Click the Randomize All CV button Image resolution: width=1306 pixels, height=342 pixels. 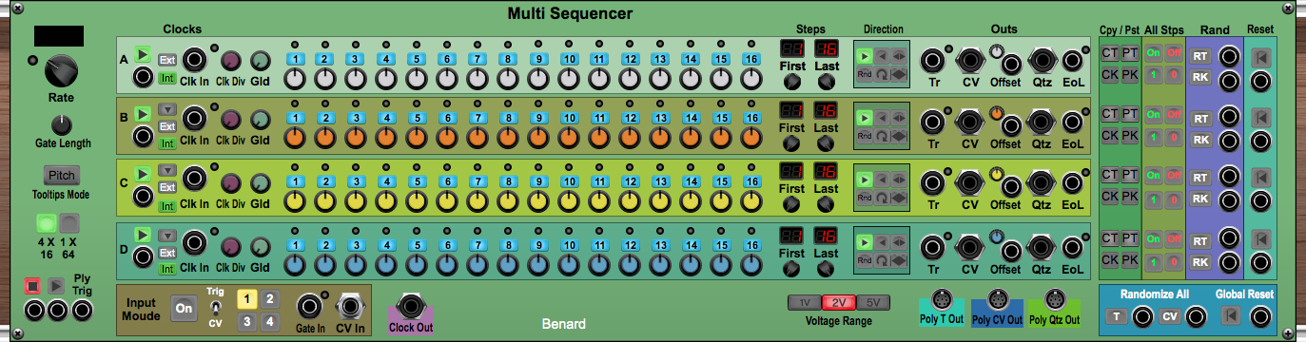click(x=1171, y=316)
